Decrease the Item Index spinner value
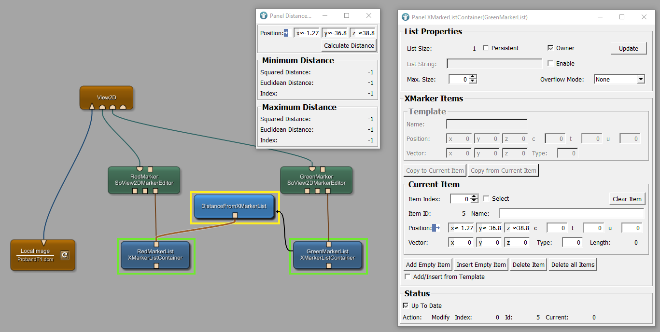This screenshot has width=660, height=332. [474, 201]
